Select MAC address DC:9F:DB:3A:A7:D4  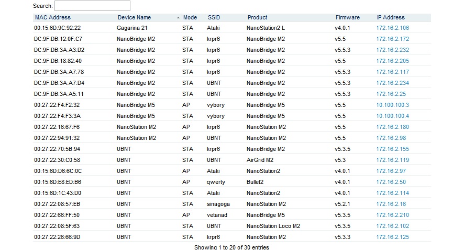(x=59, y=83)
